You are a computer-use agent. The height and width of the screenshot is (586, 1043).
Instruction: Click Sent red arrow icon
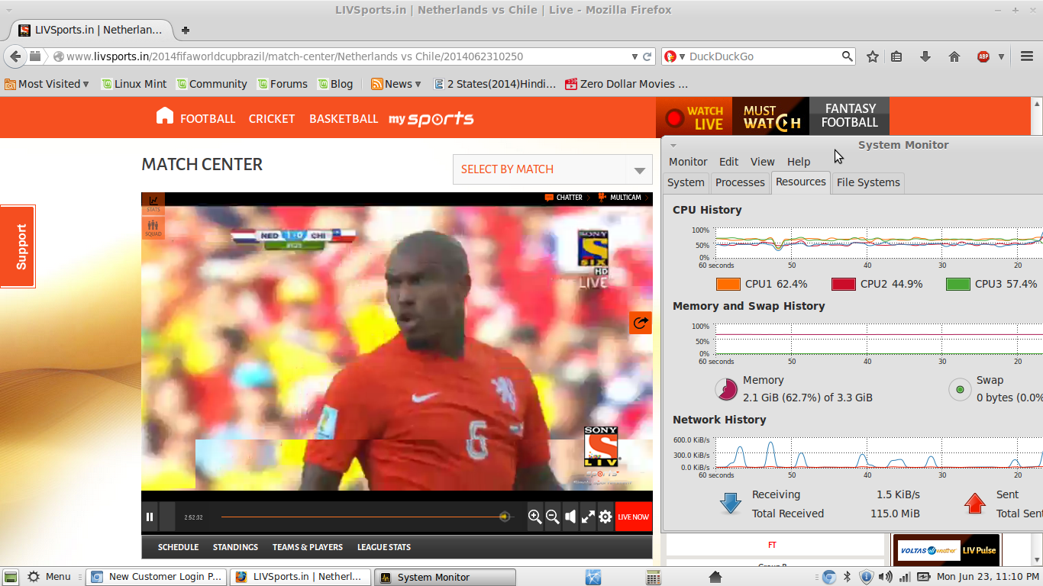pyautogui.click(x=975, y=503)
